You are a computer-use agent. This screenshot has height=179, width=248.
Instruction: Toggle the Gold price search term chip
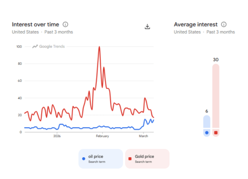pos(147,159)
